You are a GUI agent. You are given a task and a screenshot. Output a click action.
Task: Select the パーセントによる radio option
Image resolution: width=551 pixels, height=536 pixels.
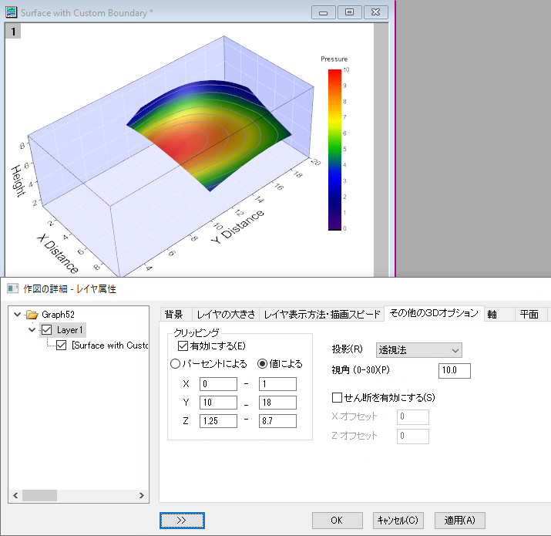click(175, 363)
